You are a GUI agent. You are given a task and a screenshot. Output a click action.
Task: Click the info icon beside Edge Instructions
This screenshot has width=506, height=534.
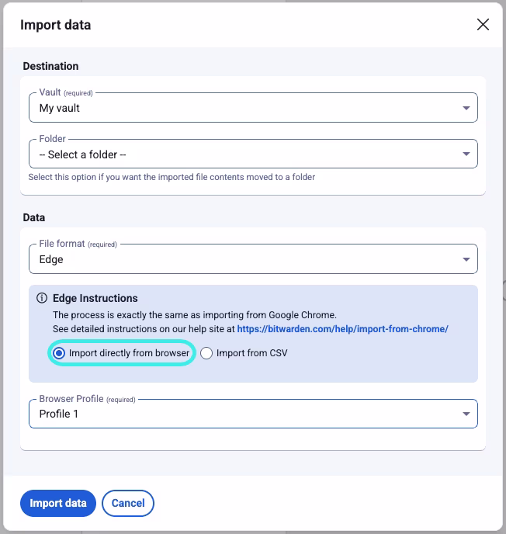pos(42,298)
